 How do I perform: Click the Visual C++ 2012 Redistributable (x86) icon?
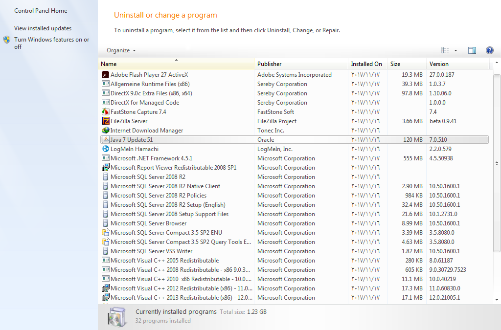[106, 288]
